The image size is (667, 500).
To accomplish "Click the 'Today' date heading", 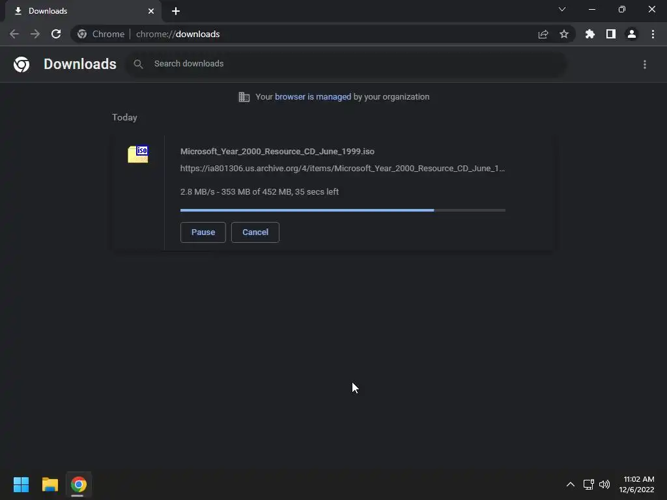I will [x=124, y=117].
